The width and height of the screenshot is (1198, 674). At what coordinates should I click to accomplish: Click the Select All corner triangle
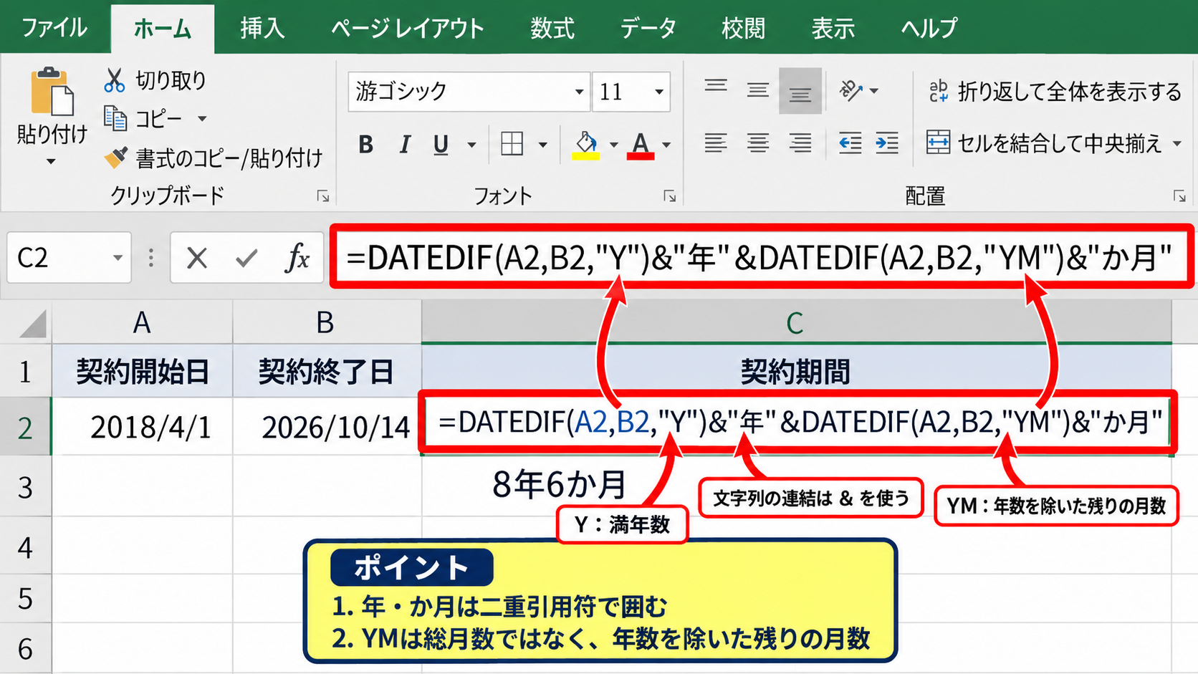click(32, 323)
